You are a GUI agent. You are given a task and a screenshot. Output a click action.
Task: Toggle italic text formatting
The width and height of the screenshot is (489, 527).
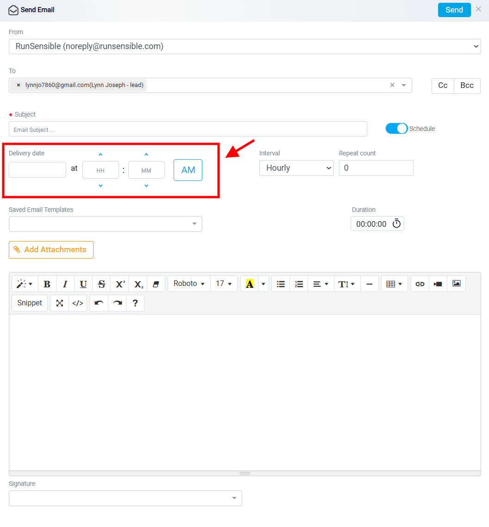pyautogui.click(x=65, y=284)
